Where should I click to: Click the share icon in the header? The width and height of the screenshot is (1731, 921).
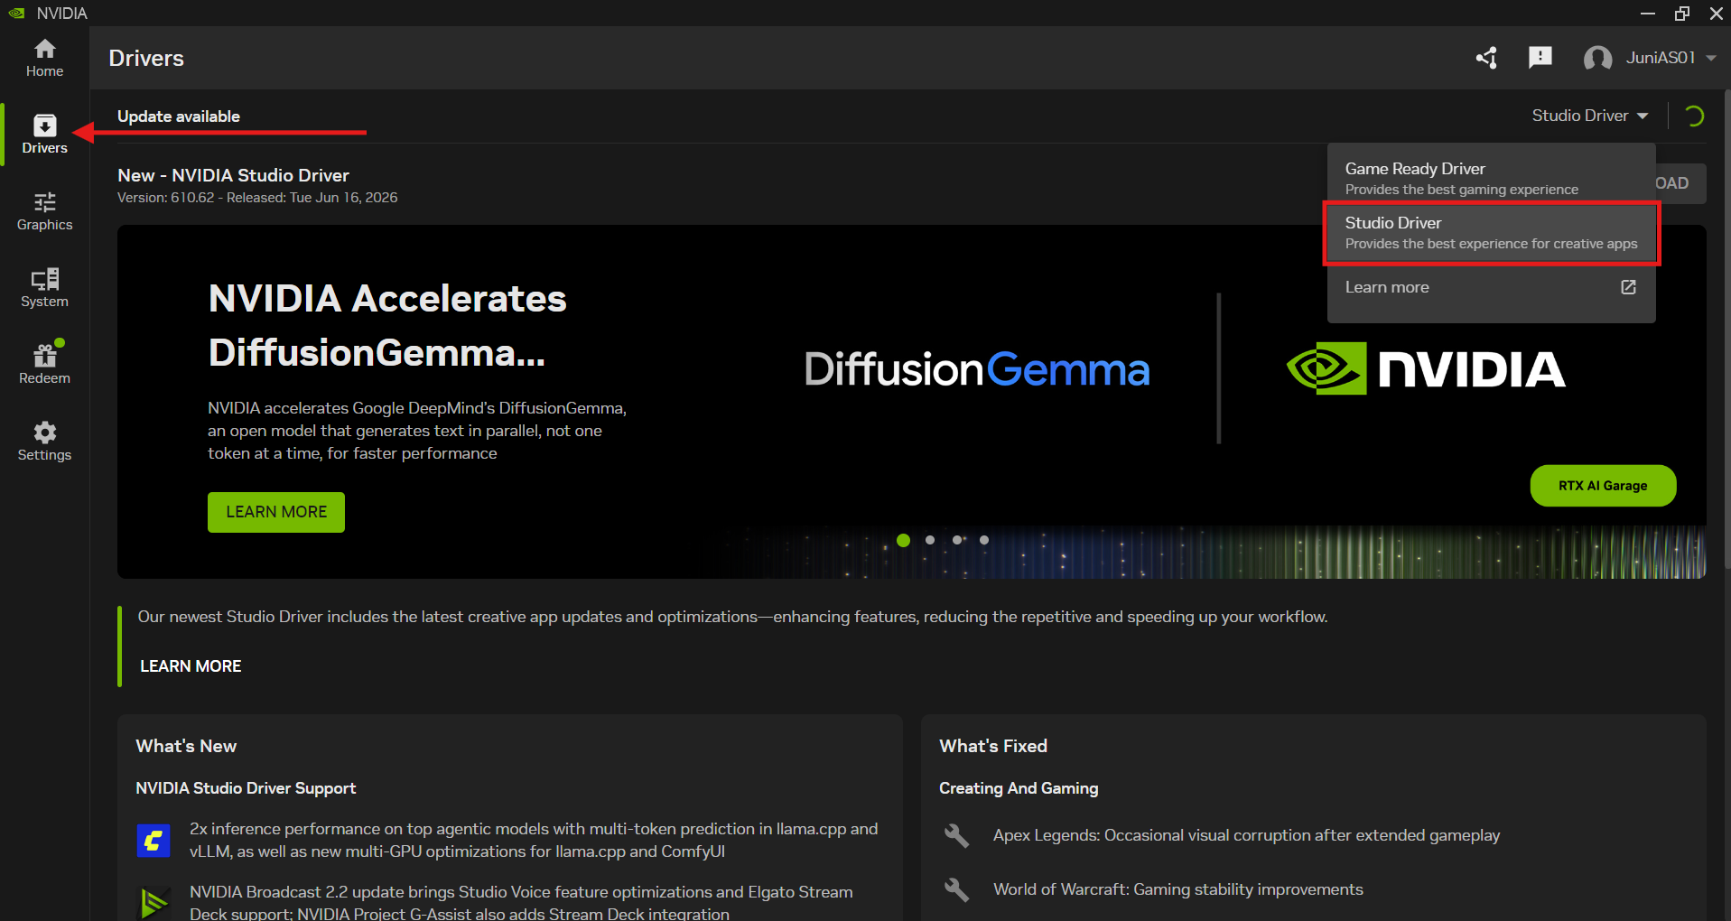point(1486,58)
